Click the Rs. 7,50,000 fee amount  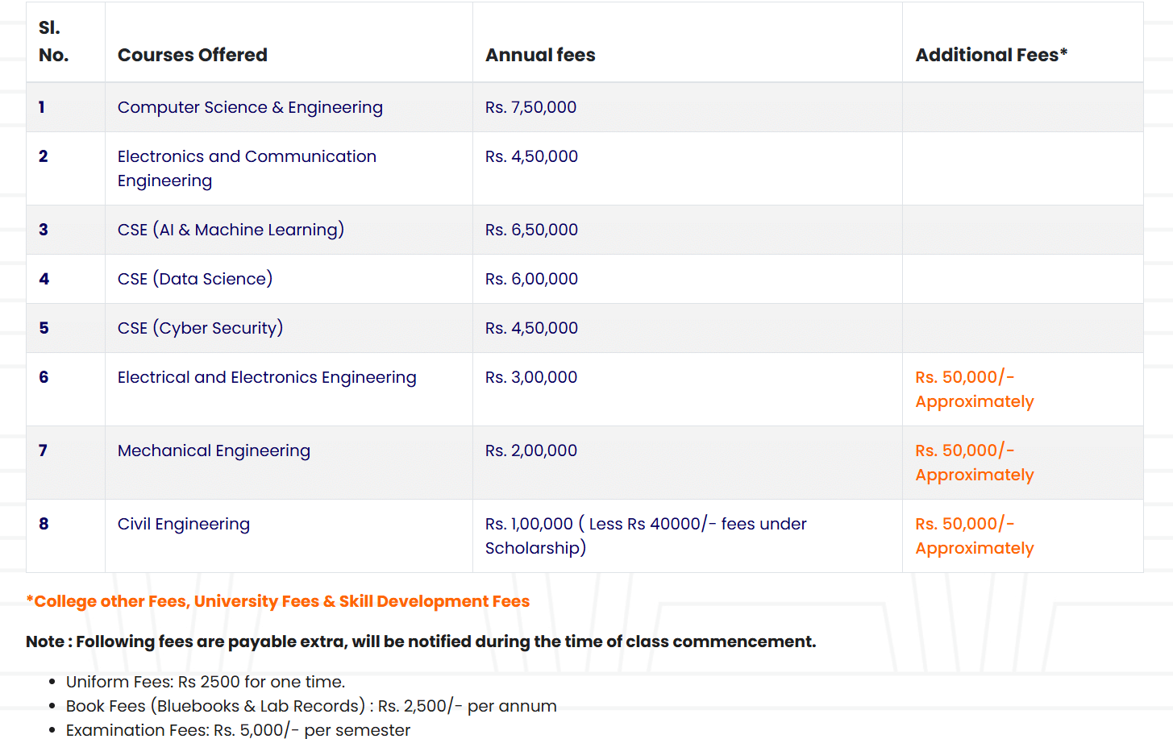pyautogui.click(x=530, y=107)
